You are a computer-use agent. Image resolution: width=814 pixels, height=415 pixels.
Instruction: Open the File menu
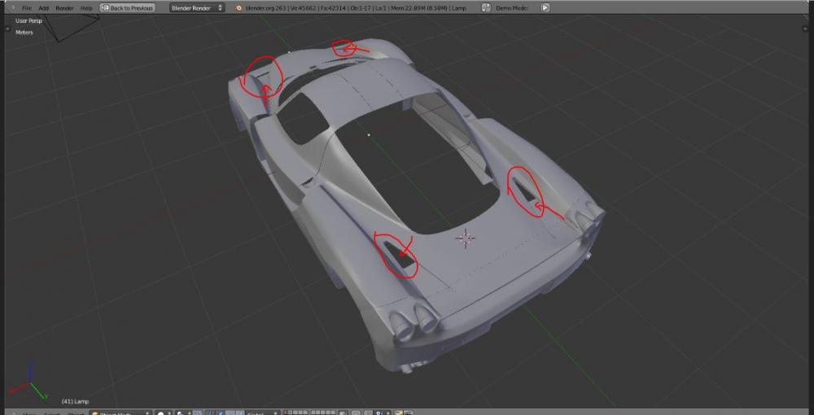[x=27, y=8]
